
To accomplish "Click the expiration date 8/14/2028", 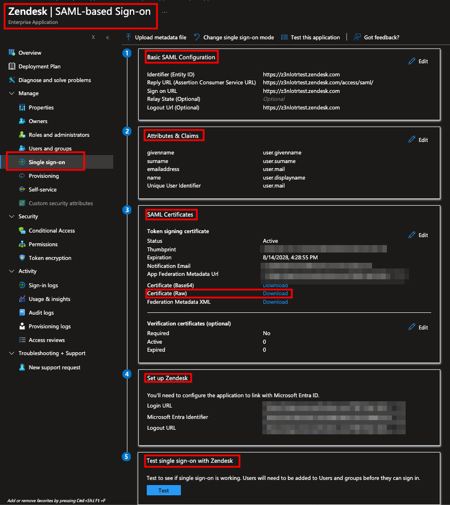I will [290, 257].
